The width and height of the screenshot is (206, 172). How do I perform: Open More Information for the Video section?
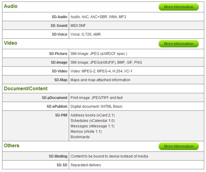[179, 44]
